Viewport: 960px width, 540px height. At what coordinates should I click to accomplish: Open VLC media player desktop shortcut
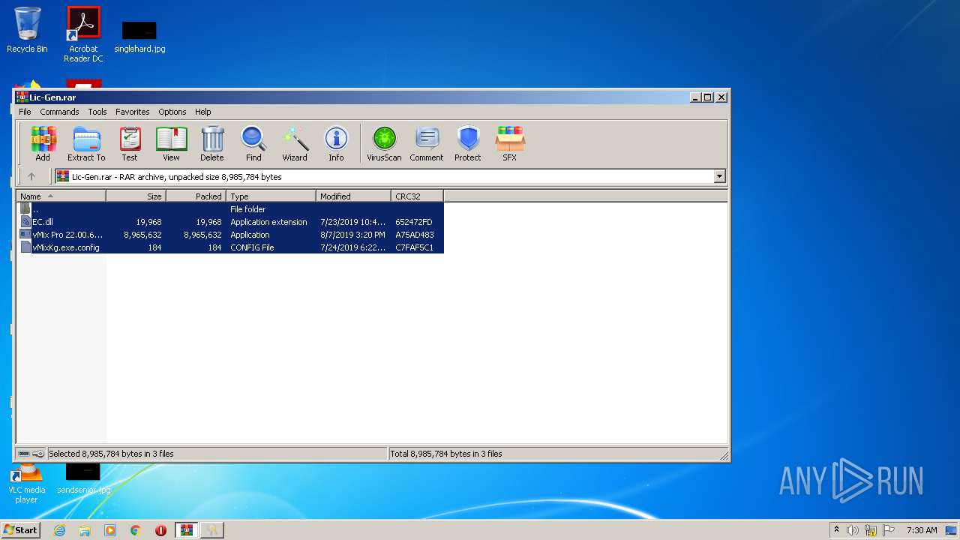click(x=26, y=484)
